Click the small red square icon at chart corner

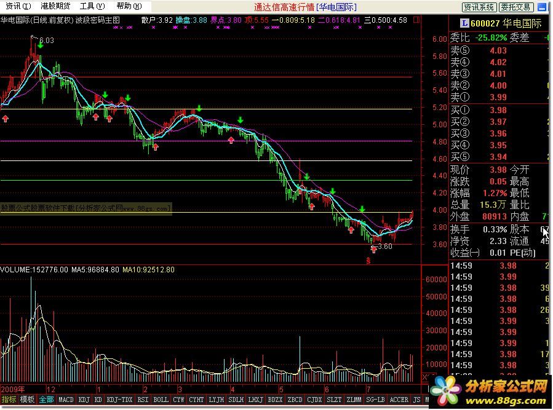416,20
